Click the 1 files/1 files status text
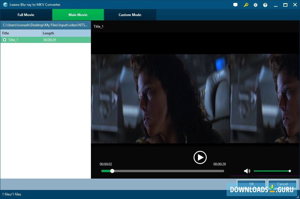This screenshot has width=300, height=199. 12,194
